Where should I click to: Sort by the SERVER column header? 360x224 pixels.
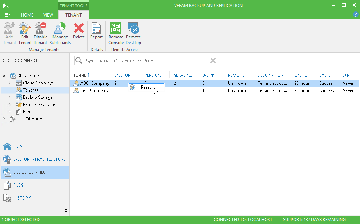(183, 75)
